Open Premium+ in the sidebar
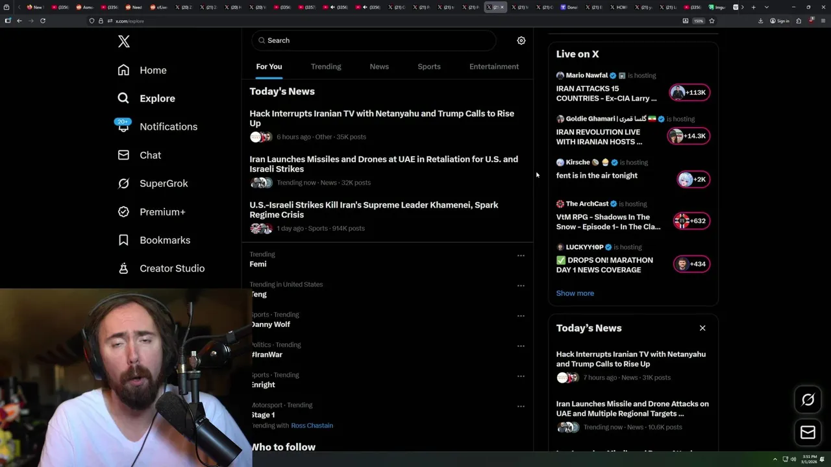Screen dimensions: 831x467 pyautogui.click(x=151, y=211)
